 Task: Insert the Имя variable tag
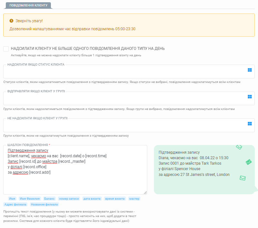12,199
